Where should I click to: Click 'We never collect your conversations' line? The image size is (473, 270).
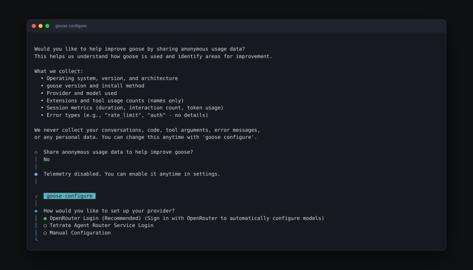click(147, 130)
